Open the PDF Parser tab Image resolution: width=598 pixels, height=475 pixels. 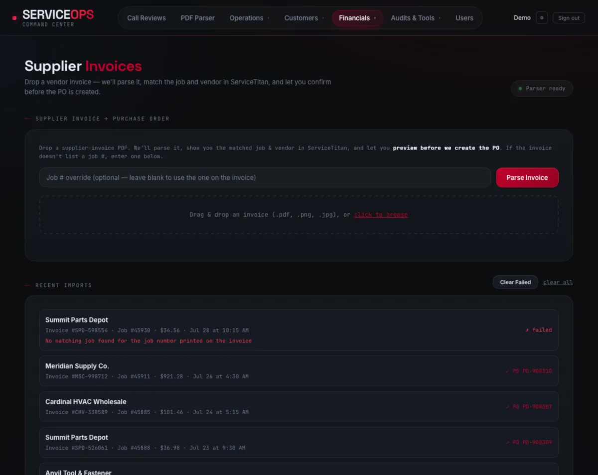coord(198,18)
